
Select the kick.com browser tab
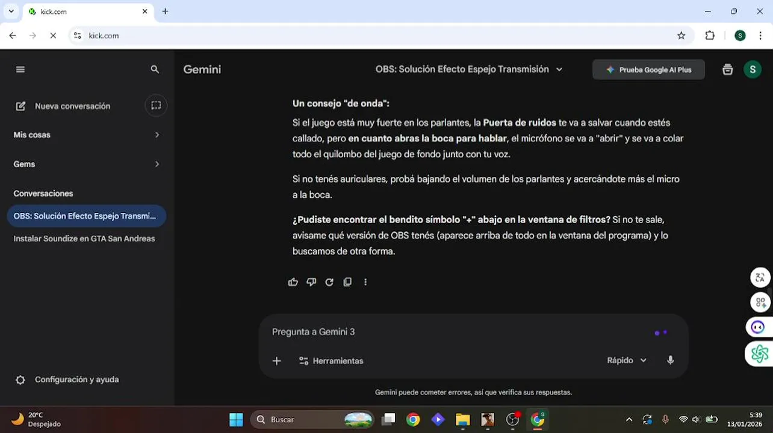pos(87,11)
